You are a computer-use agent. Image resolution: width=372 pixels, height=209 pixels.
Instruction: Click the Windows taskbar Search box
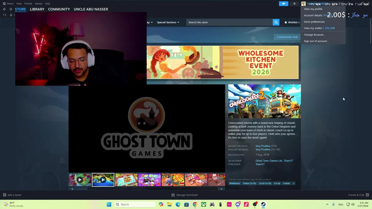135,204
